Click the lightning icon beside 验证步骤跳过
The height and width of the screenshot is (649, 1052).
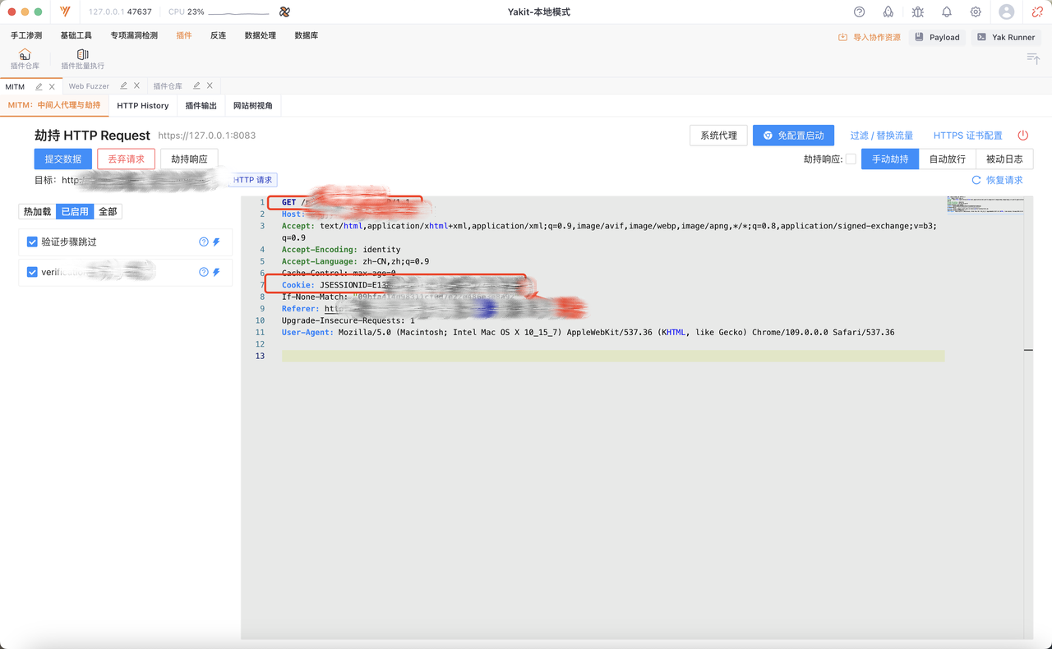tap(217, 242)
